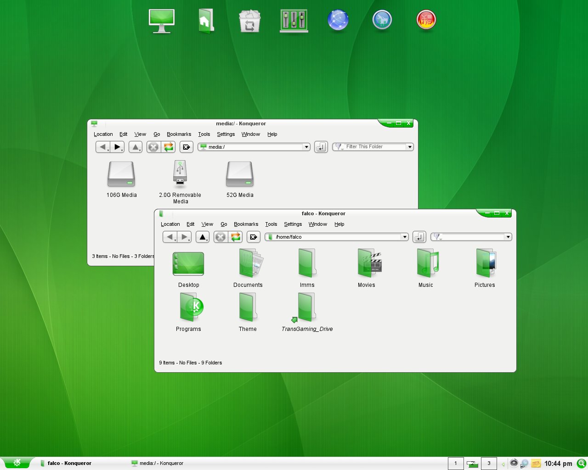This screenshot has width=588, height=470.
Task: Reload the falco window view
Action: tap(236, 237)
